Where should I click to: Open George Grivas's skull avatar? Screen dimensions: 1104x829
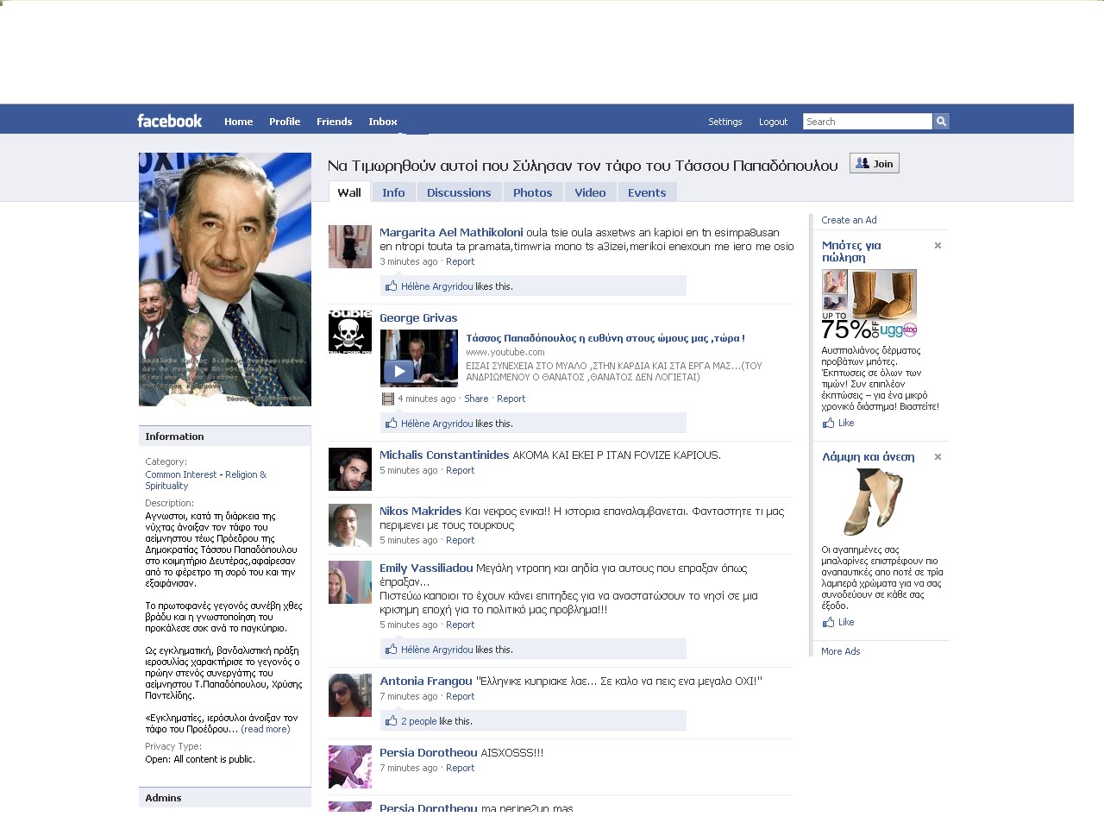(350, 332)
